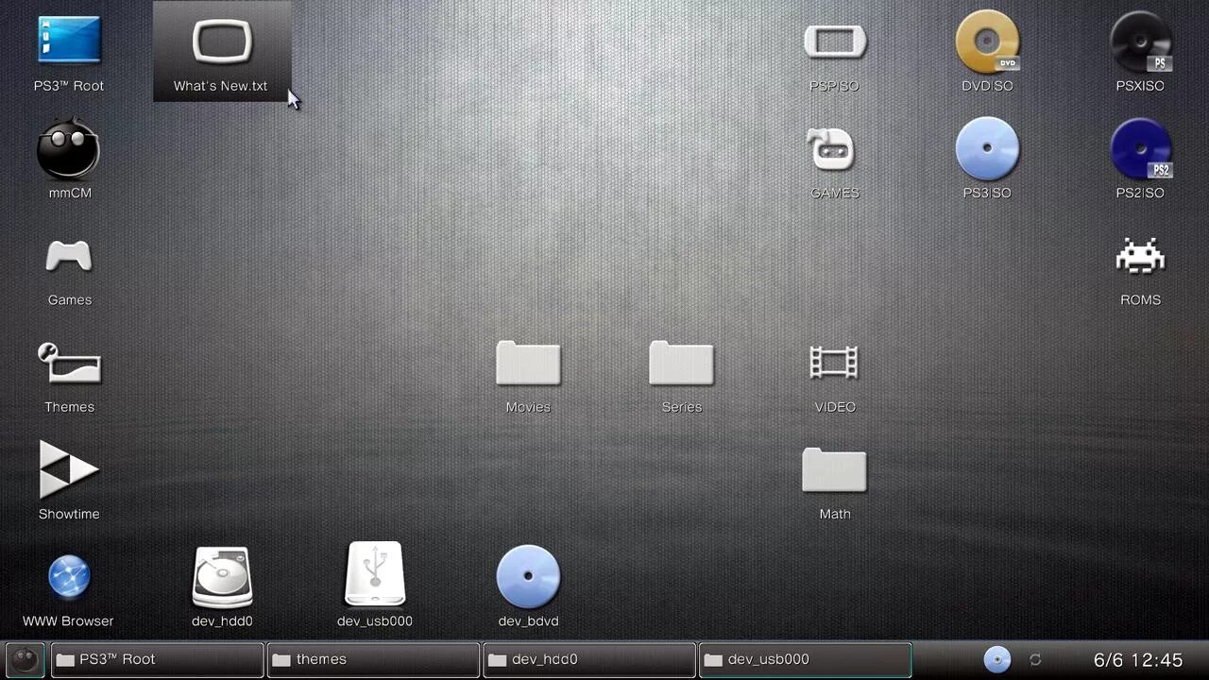The width and height of the screenshot is (1209, 680).
Task: Open the PS3ISO blue disc icon
Action: click(987, 148)
